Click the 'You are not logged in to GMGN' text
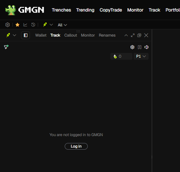180x172 pixels. pyautogui.click(x=76, y=135)
